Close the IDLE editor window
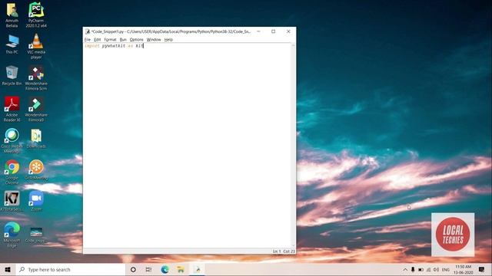Screen dimensions: 492x276 tap(288, 31)
